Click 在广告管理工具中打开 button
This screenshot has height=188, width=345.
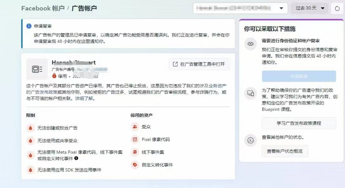(199, 64)
